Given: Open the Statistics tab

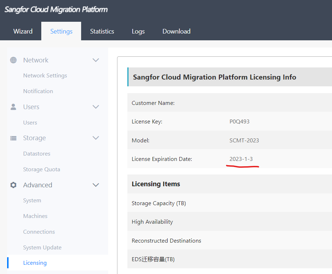Looking at the screenshot, I should pyautogui.click(x=102, y=31).
